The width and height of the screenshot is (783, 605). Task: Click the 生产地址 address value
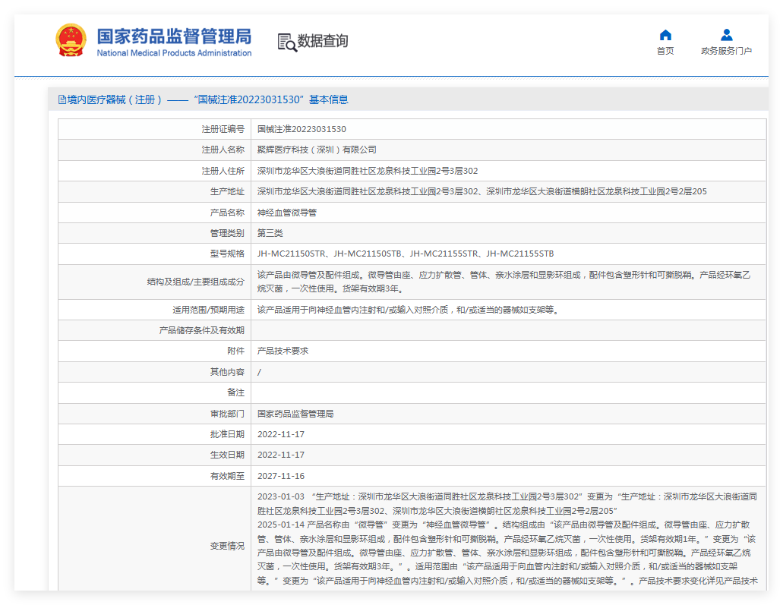point(482,192)
